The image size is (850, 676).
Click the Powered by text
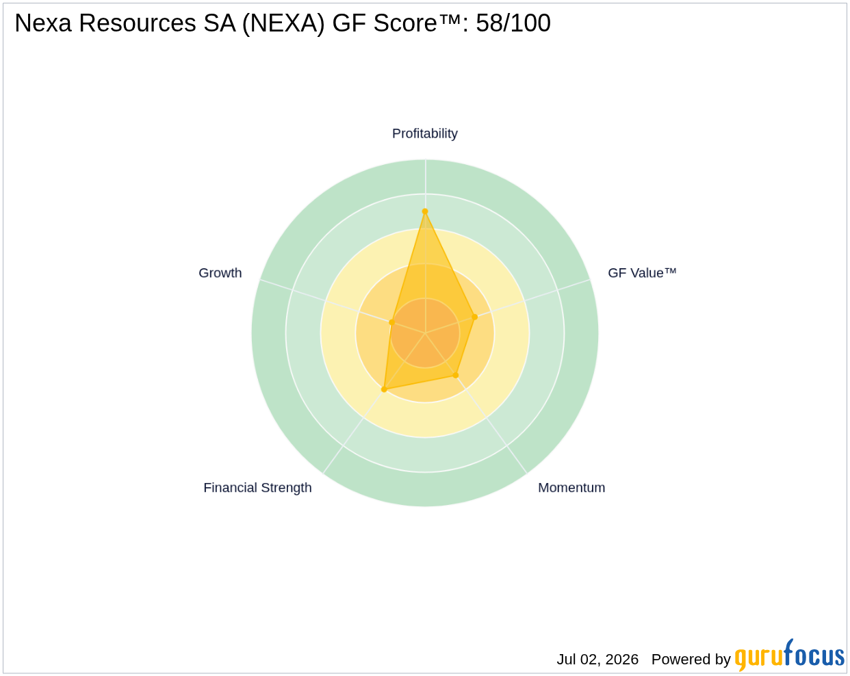click(x=691, y=660)
